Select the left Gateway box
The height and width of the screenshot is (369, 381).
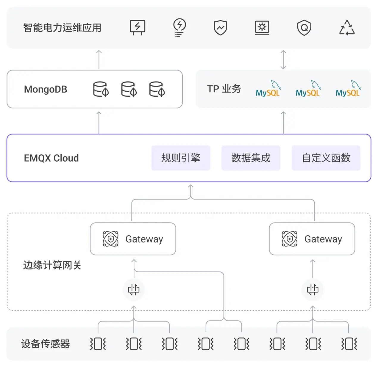coord(133,239)
